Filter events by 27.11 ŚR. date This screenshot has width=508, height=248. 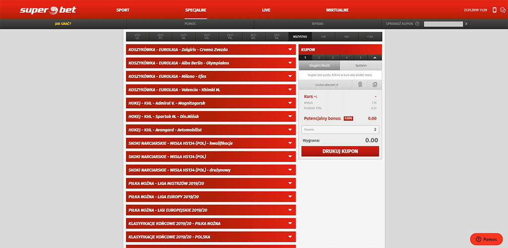(x=277, y=37)
